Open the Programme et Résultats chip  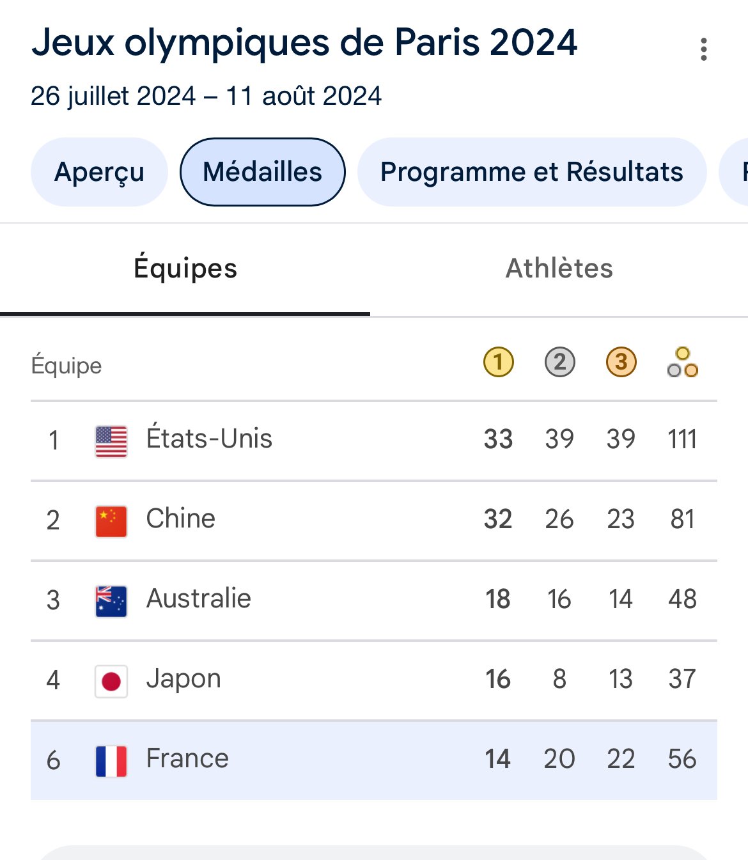coord(532,172)
